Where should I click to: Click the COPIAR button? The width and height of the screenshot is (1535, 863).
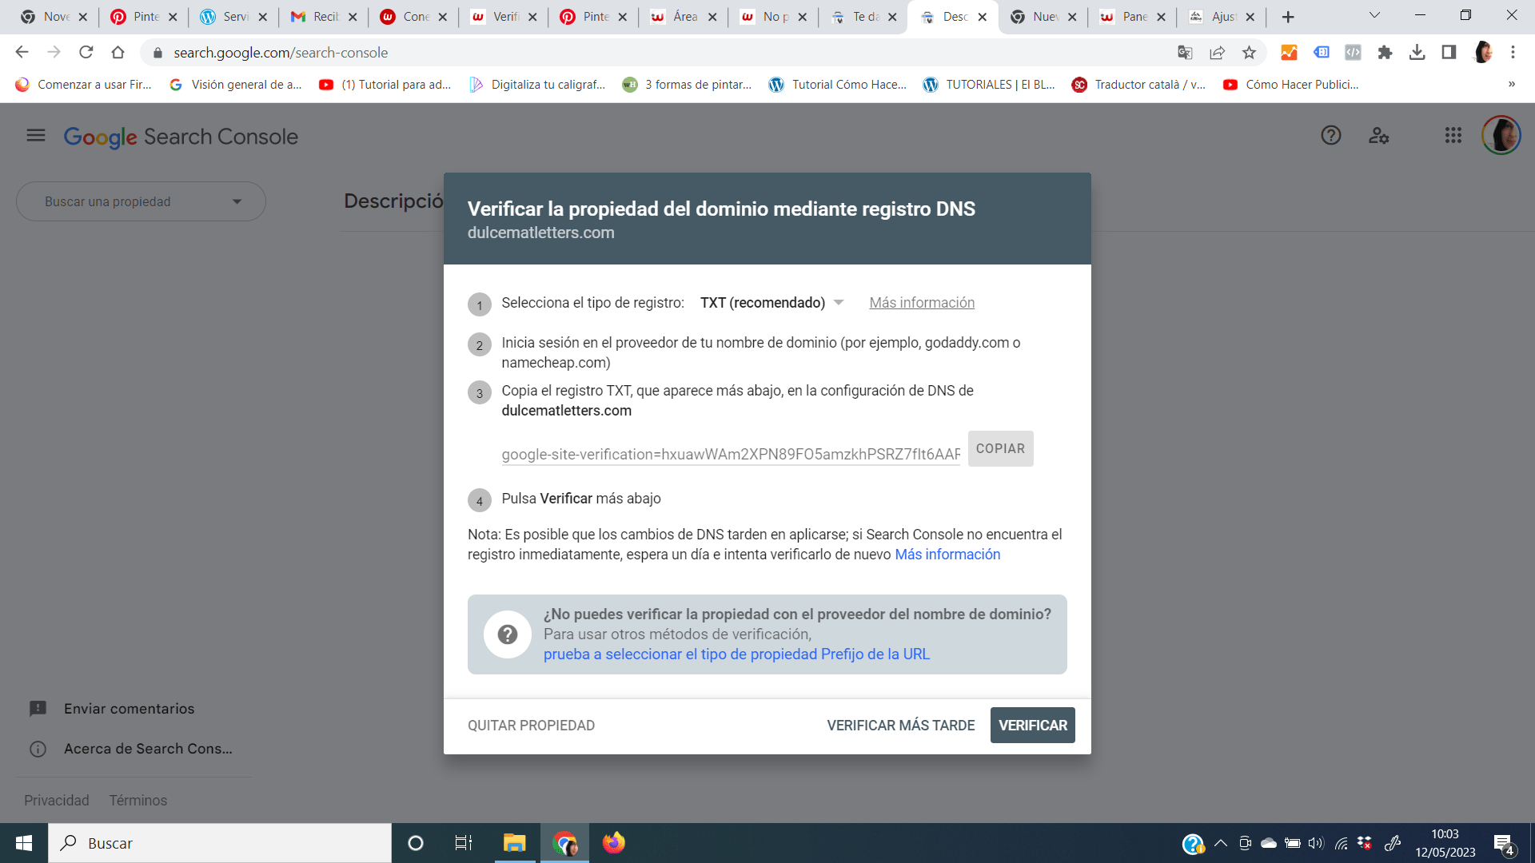1000,449
